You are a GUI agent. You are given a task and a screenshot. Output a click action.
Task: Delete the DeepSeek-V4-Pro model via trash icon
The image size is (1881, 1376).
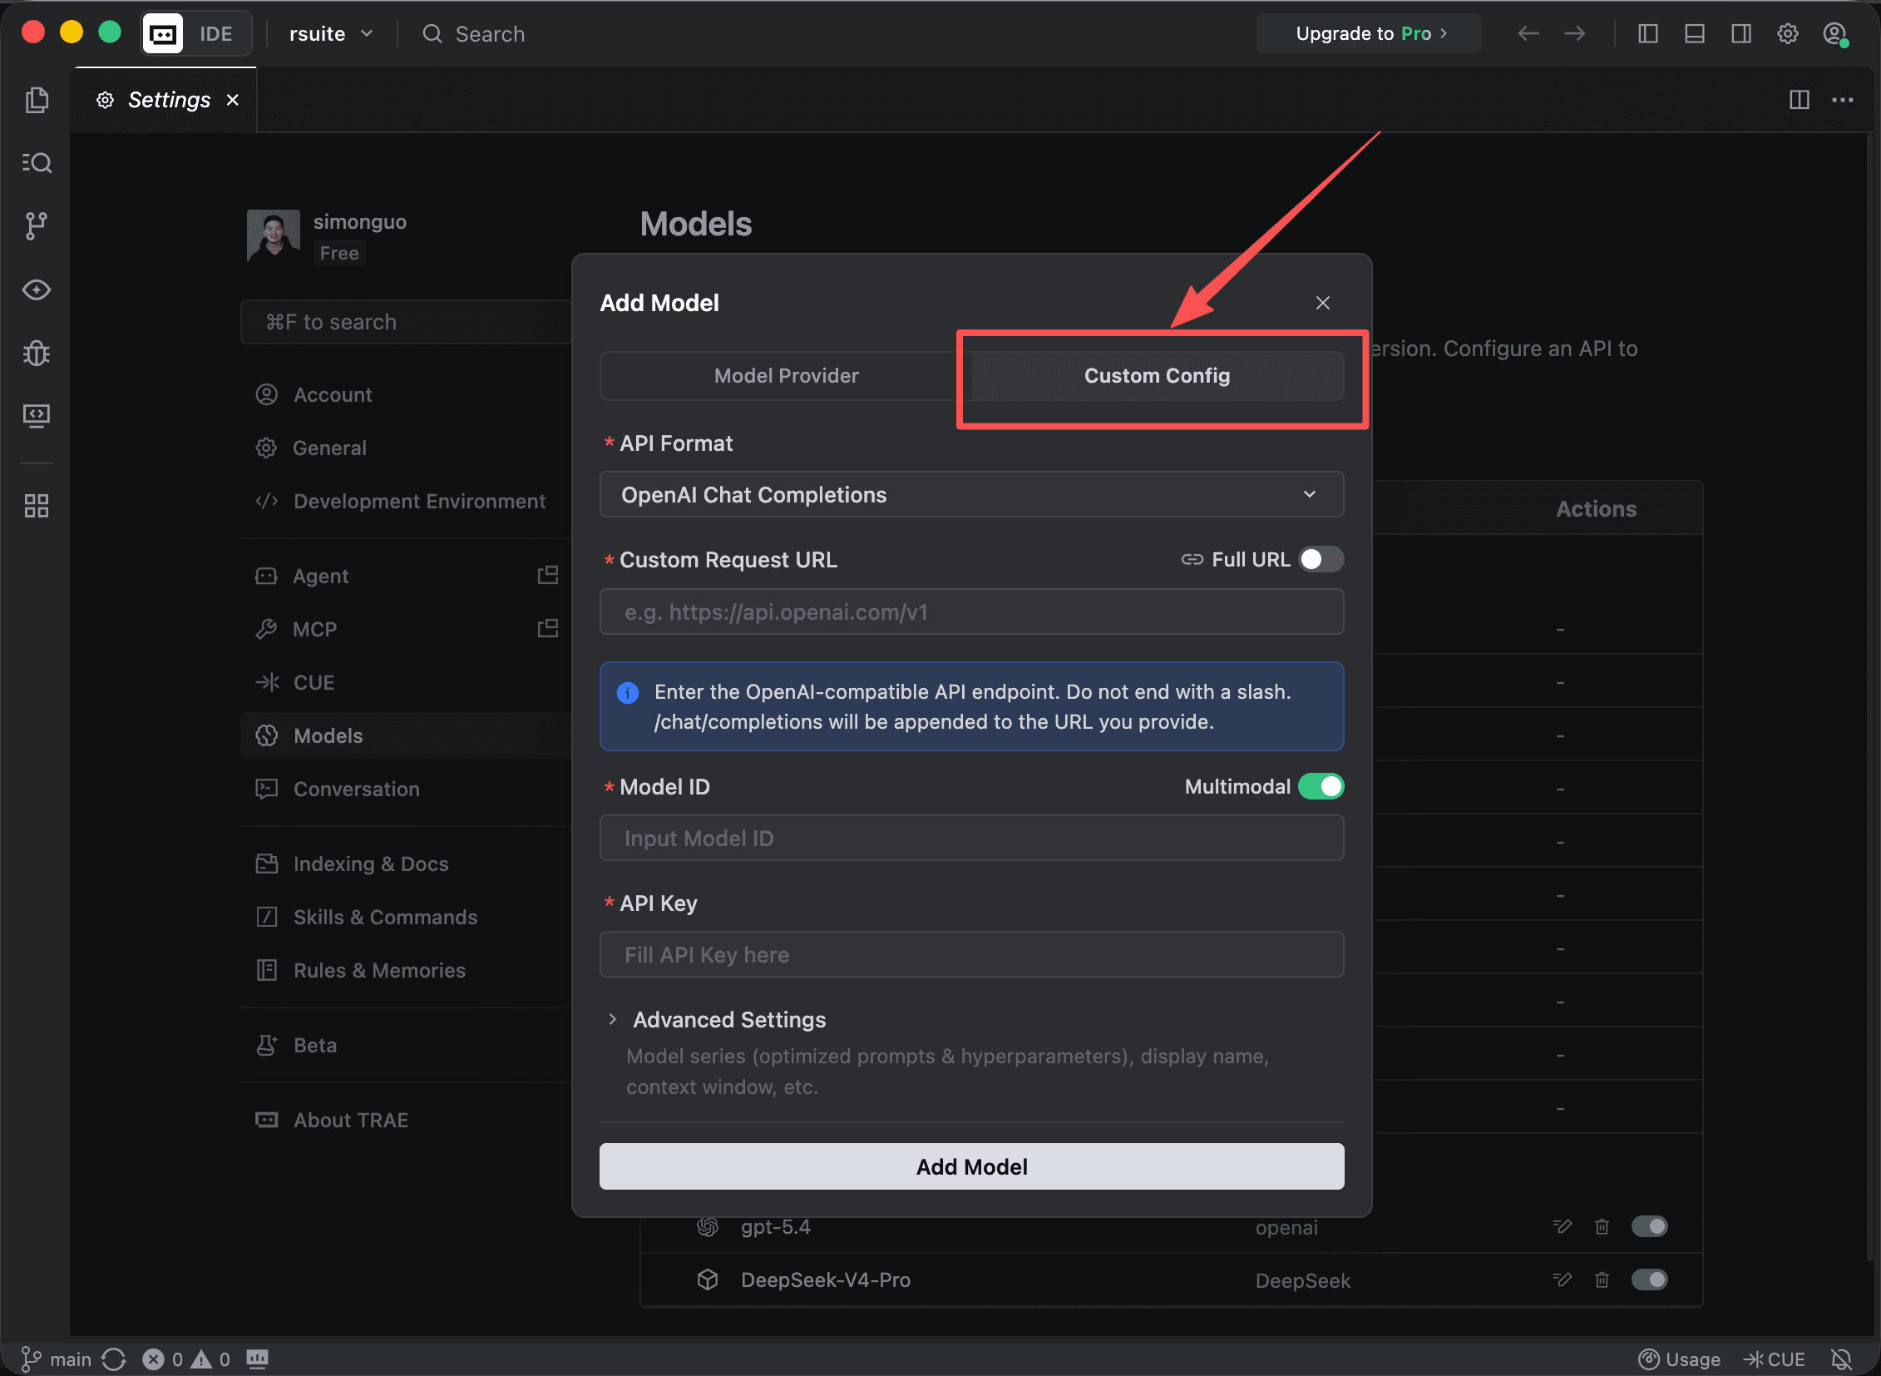click(x=1602, y=1279)
